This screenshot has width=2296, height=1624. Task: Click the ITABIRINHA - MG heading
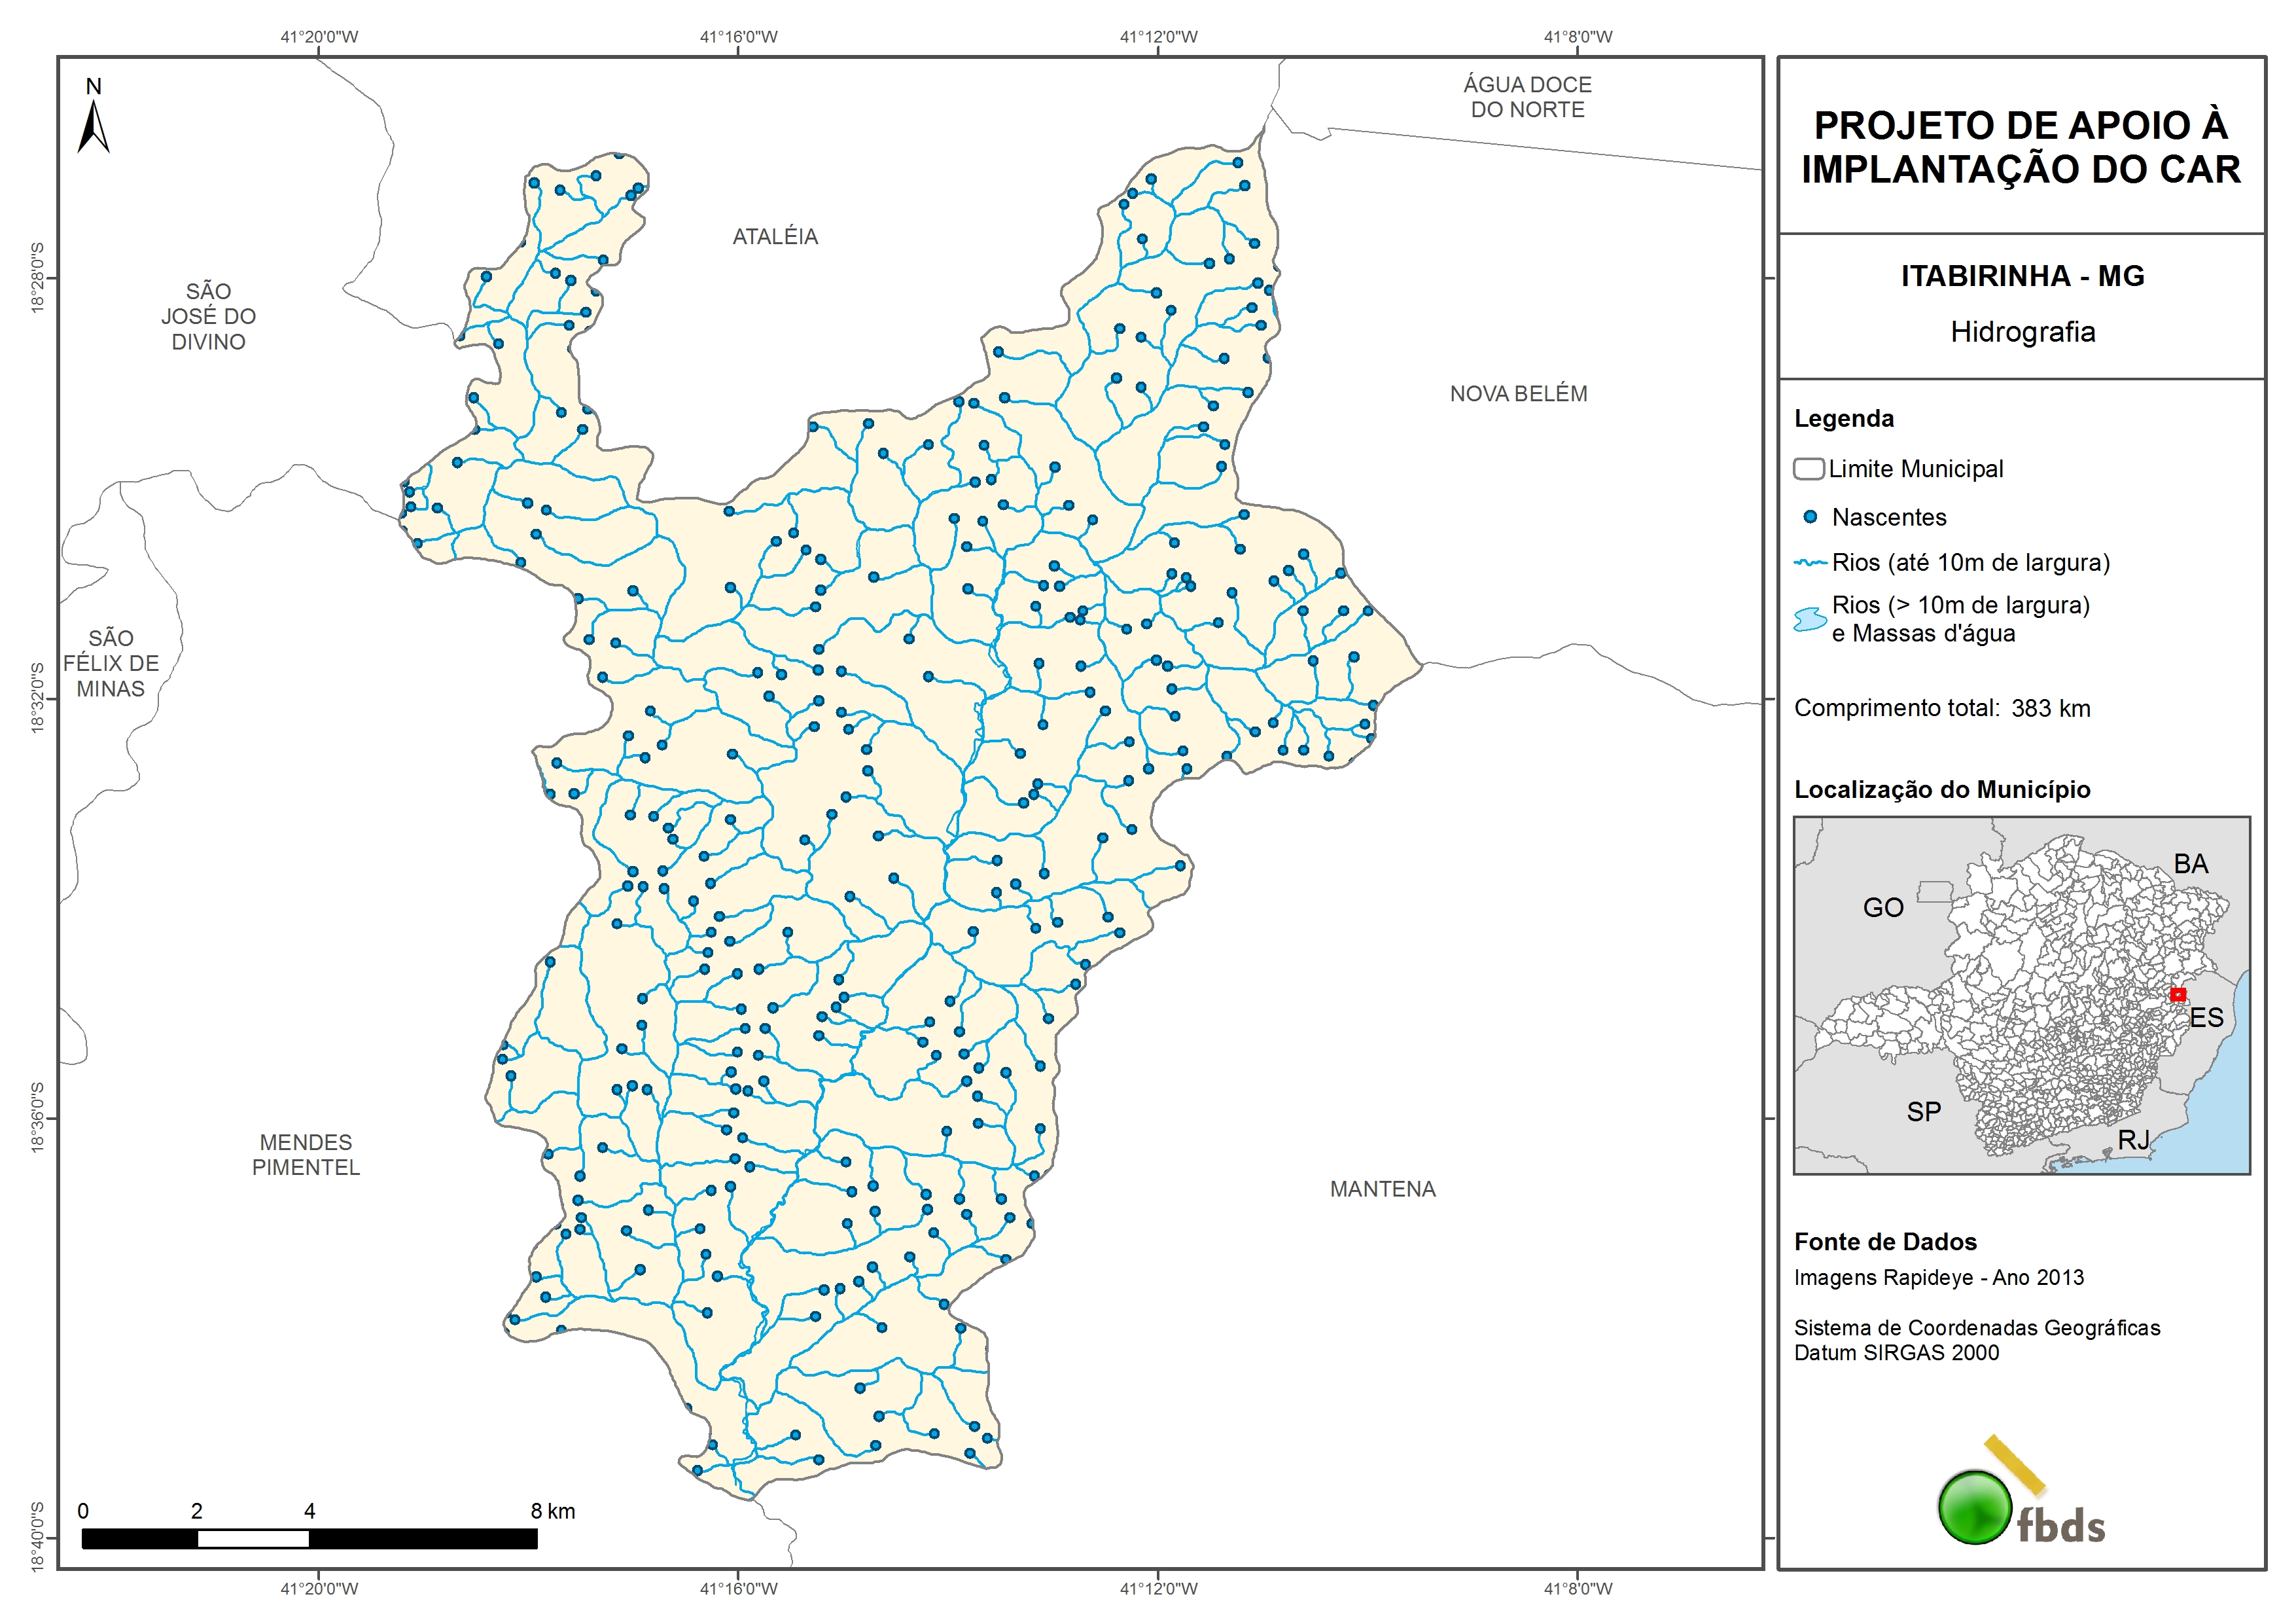tap(2022, 276)
